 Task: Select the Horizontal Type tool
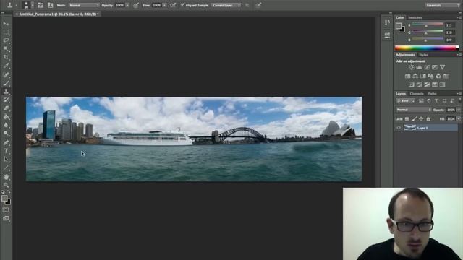point(6,151)
